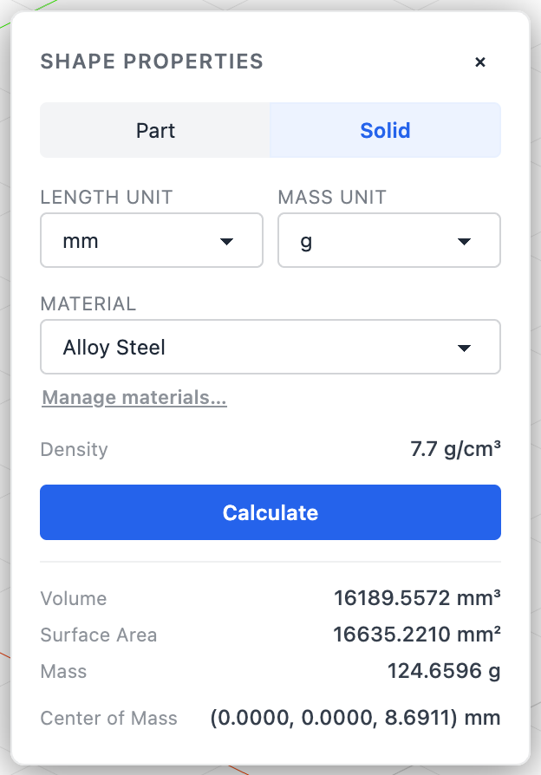Click the Material field label

[x=88, y=304]
